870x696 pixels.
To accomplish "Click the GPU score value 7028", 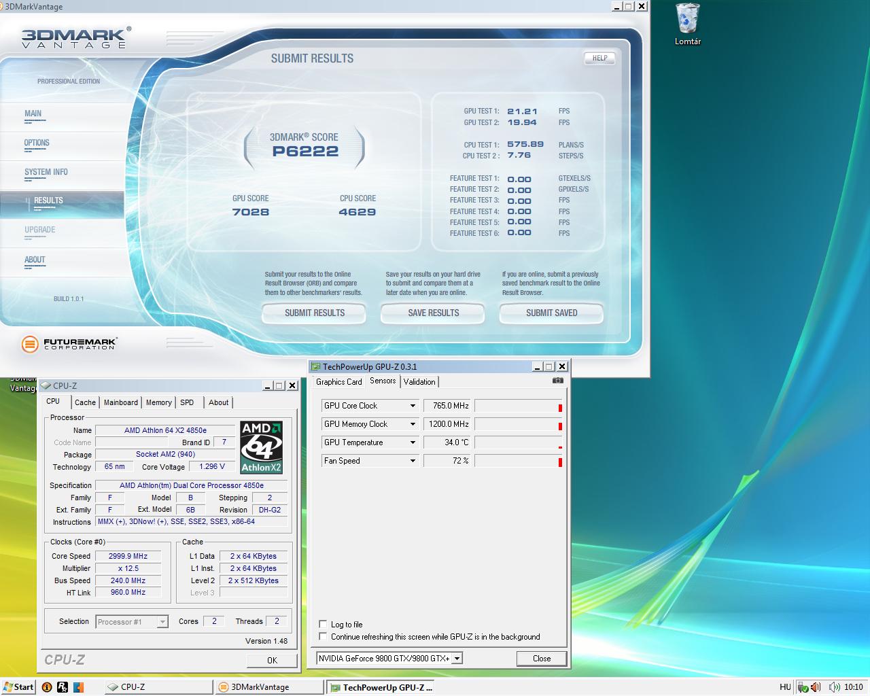I will 251,212.
